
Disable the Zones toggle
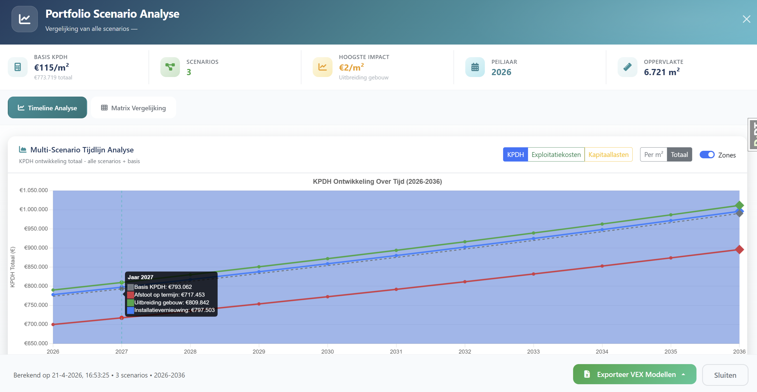pyautogui.click(x=707, y=154)
